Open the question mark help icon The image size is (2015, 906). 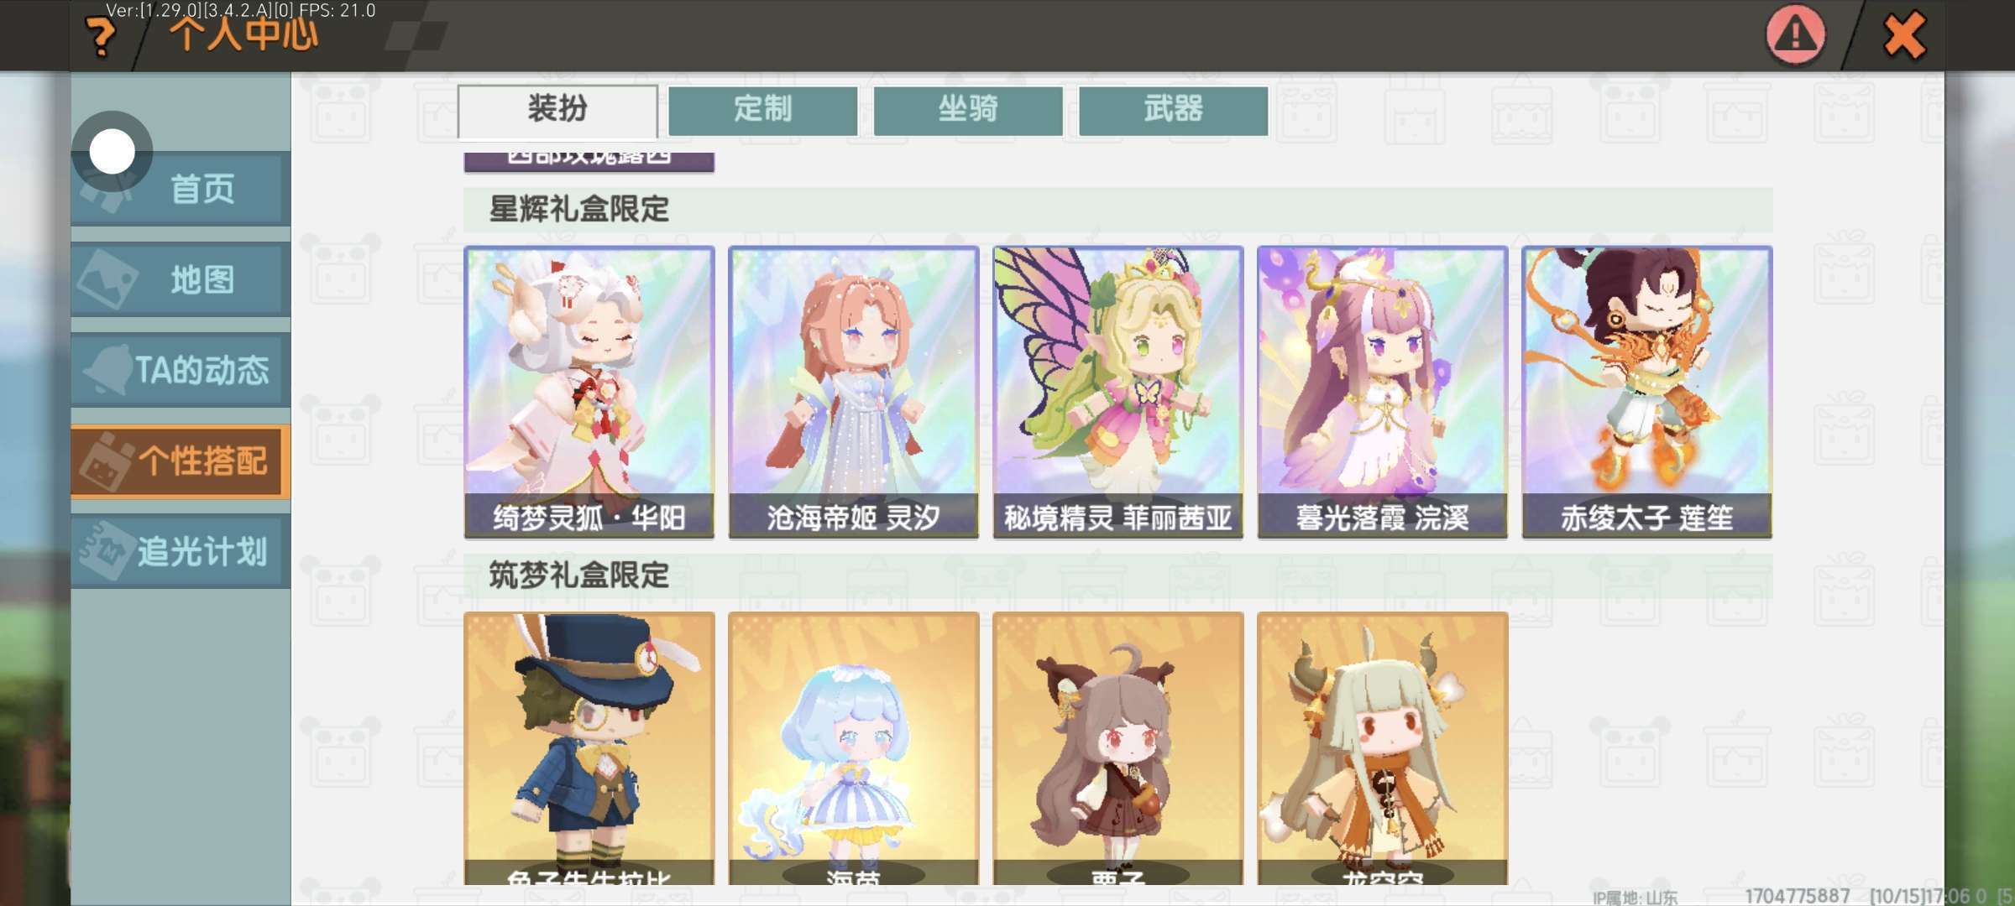[102, 37]
